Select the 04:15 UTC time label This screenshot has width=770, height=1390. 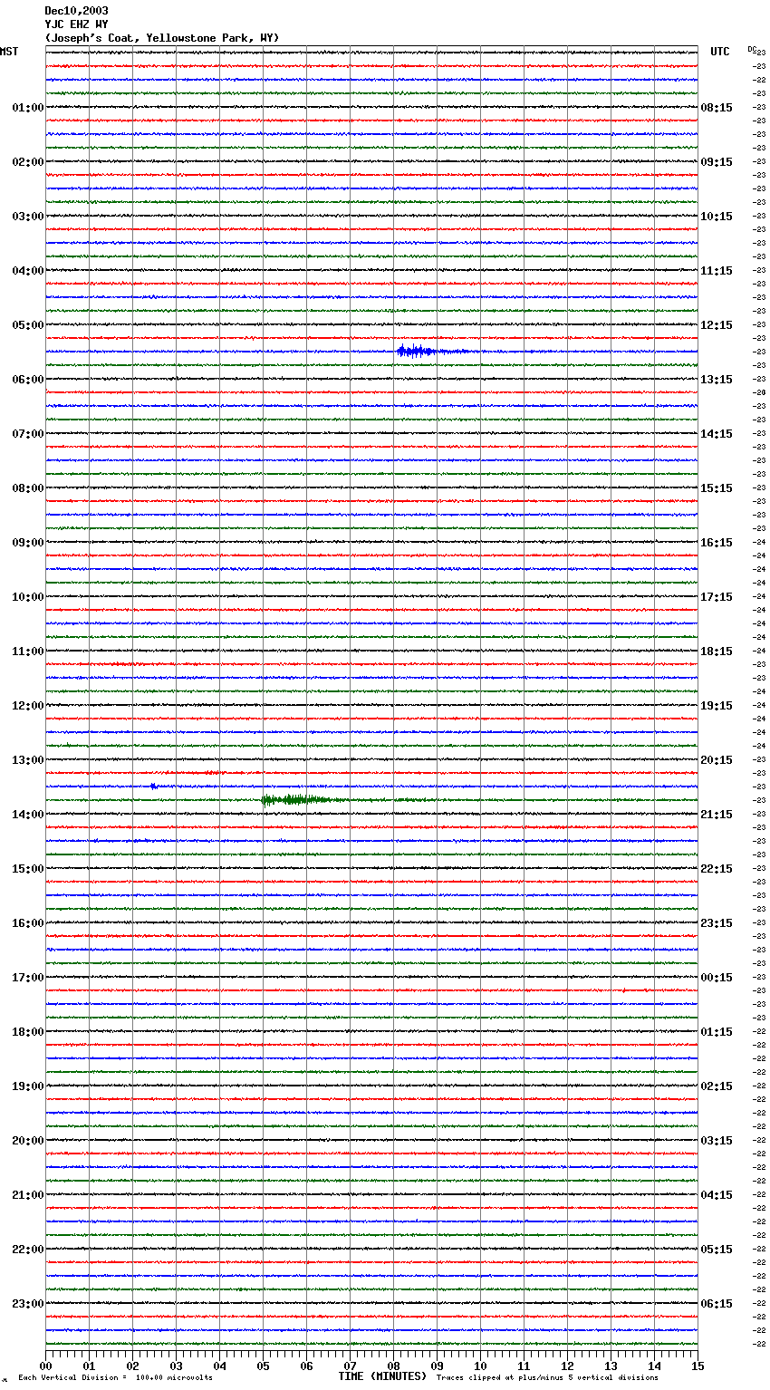coord(717,1195)
